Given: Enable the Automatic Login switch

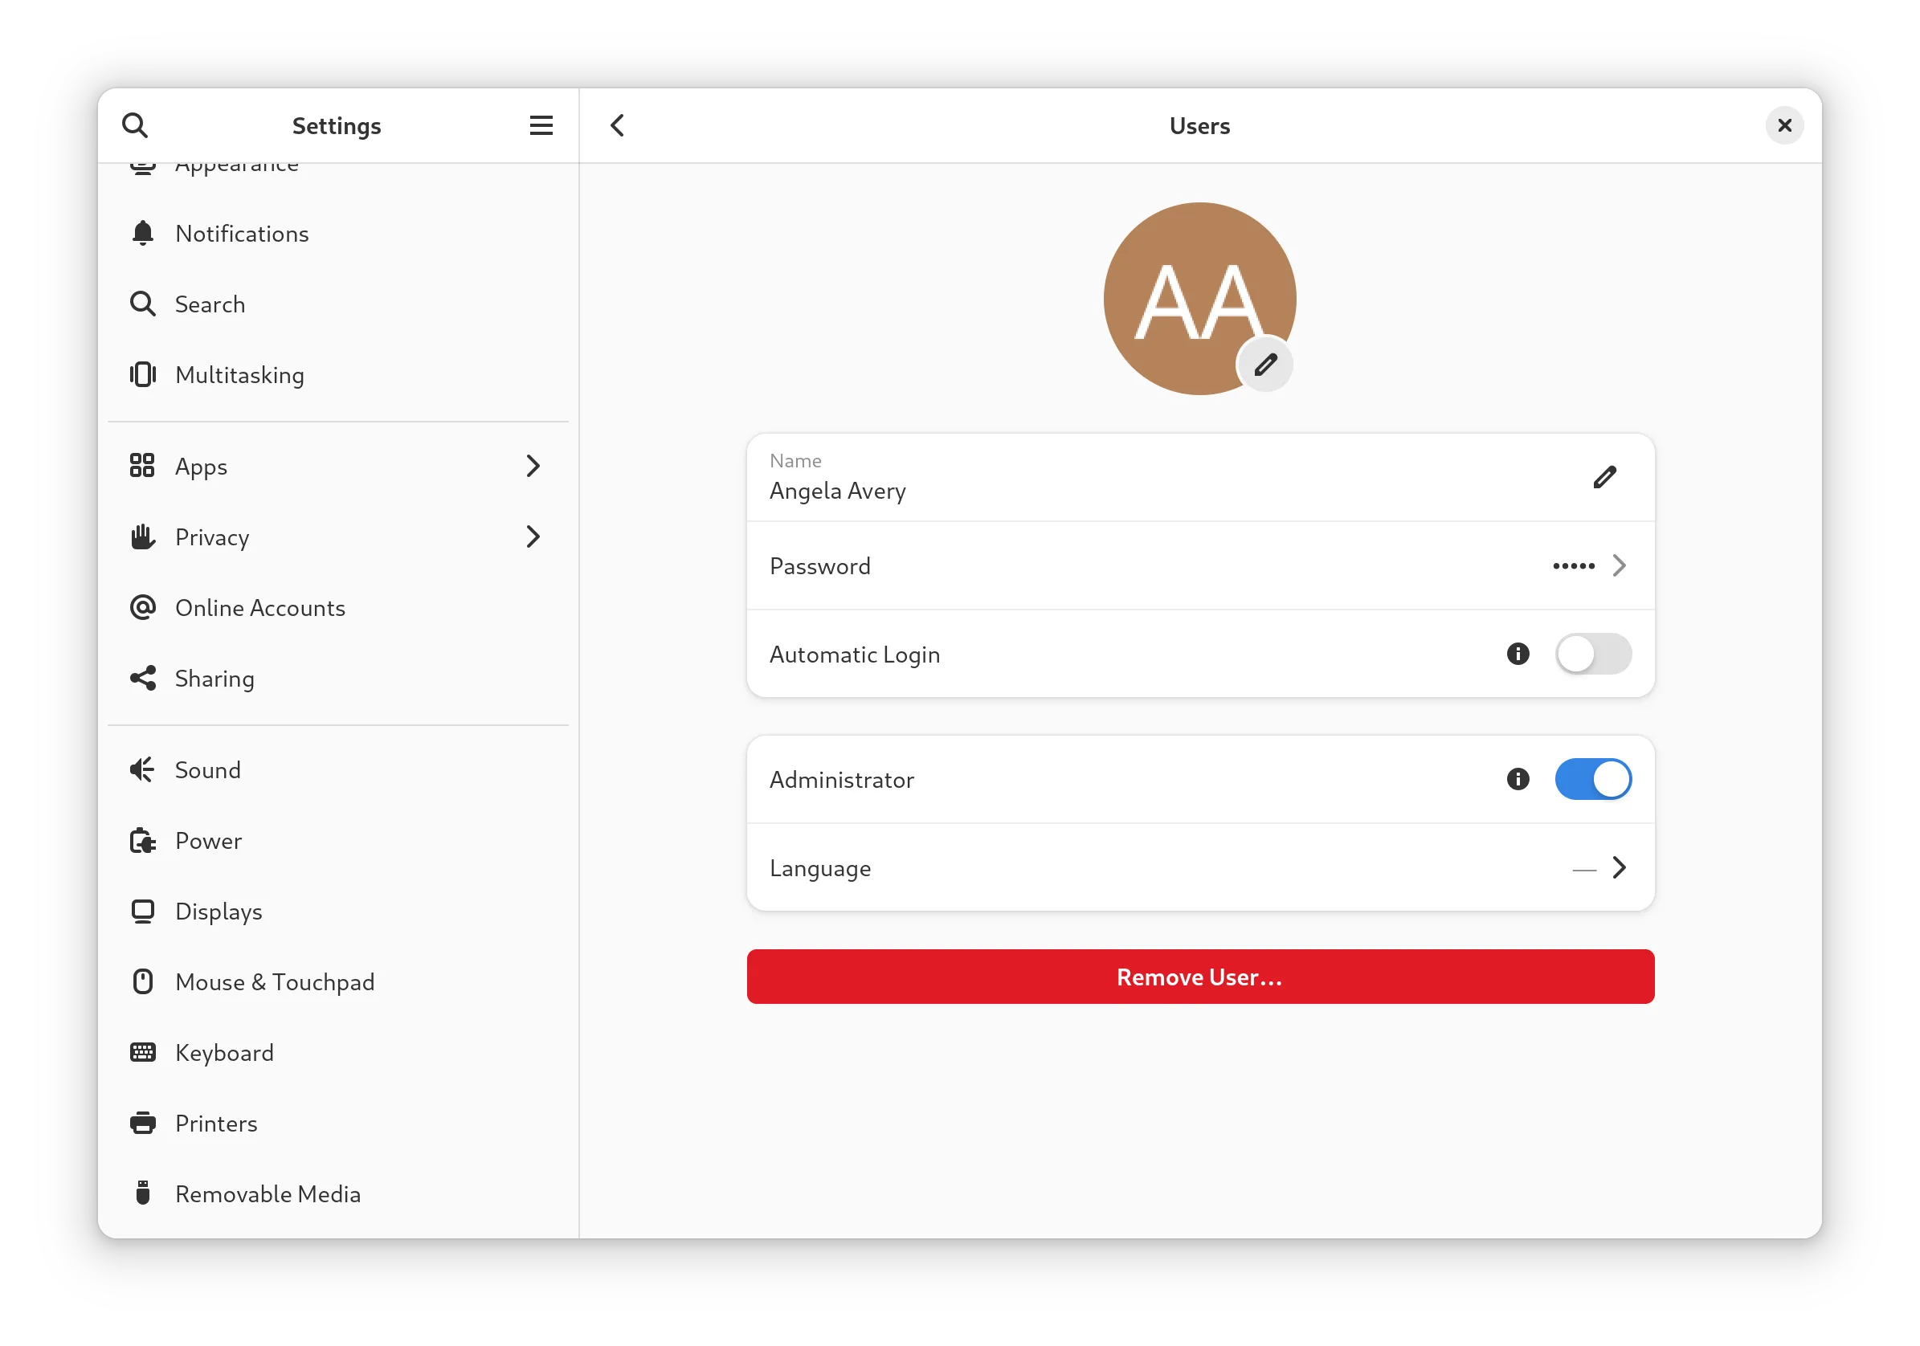Looking at the screenshot, I should pos(1592,654).
